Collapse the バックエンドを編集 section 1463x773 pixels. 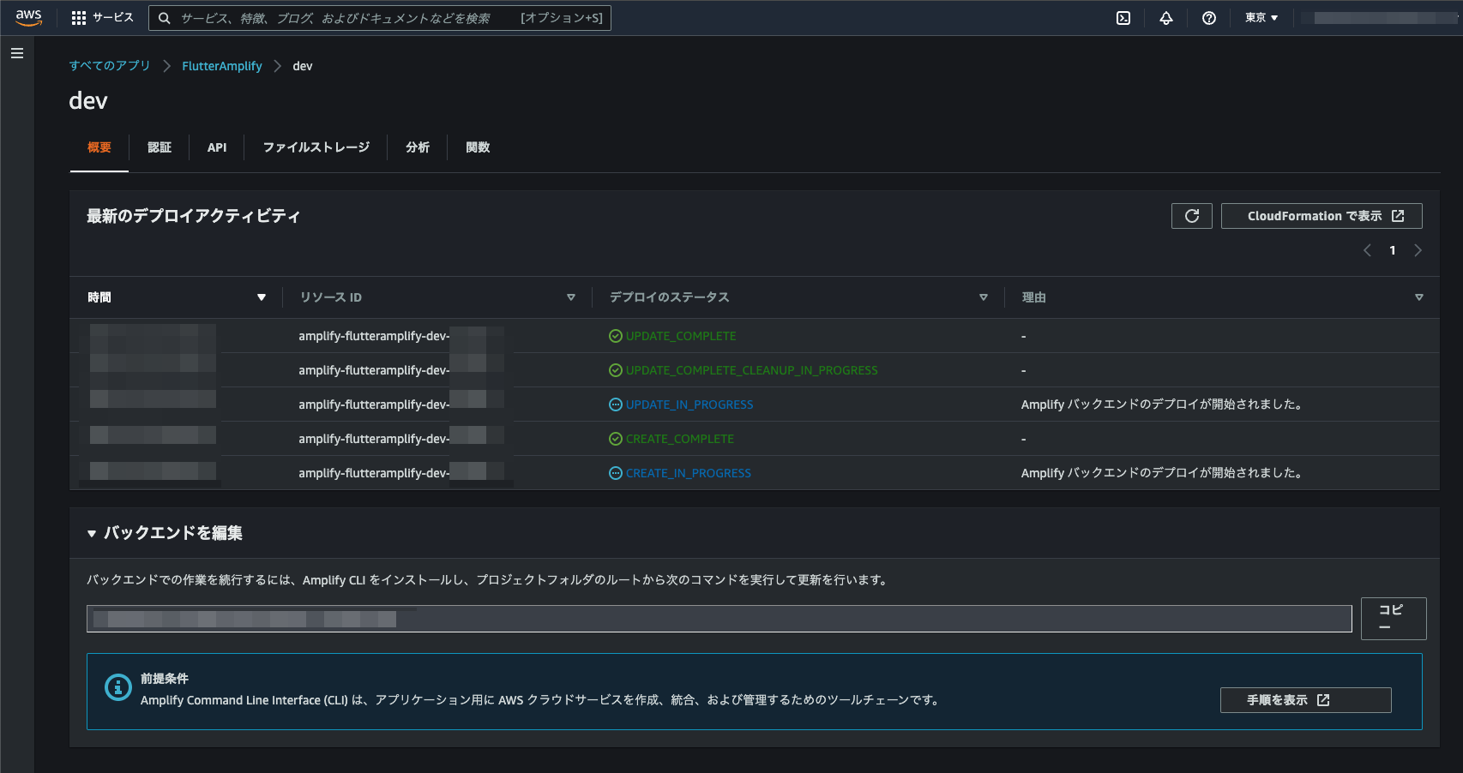92,534
